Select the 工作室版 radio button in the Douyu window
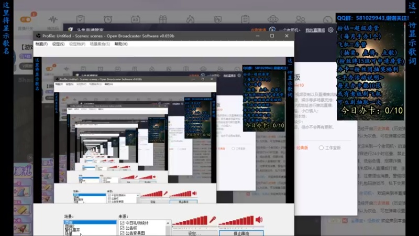Viewport: 419px width, 236px height. [x=321, y=148]
